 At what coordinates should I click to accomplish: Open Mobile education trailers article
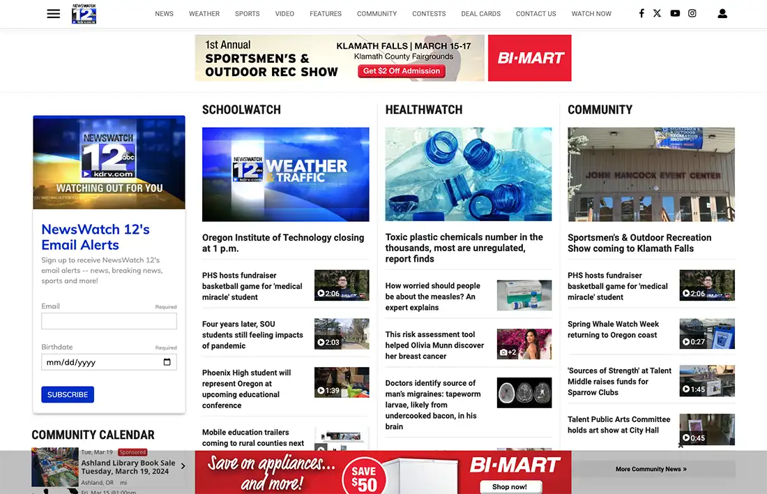coord(253,437)
